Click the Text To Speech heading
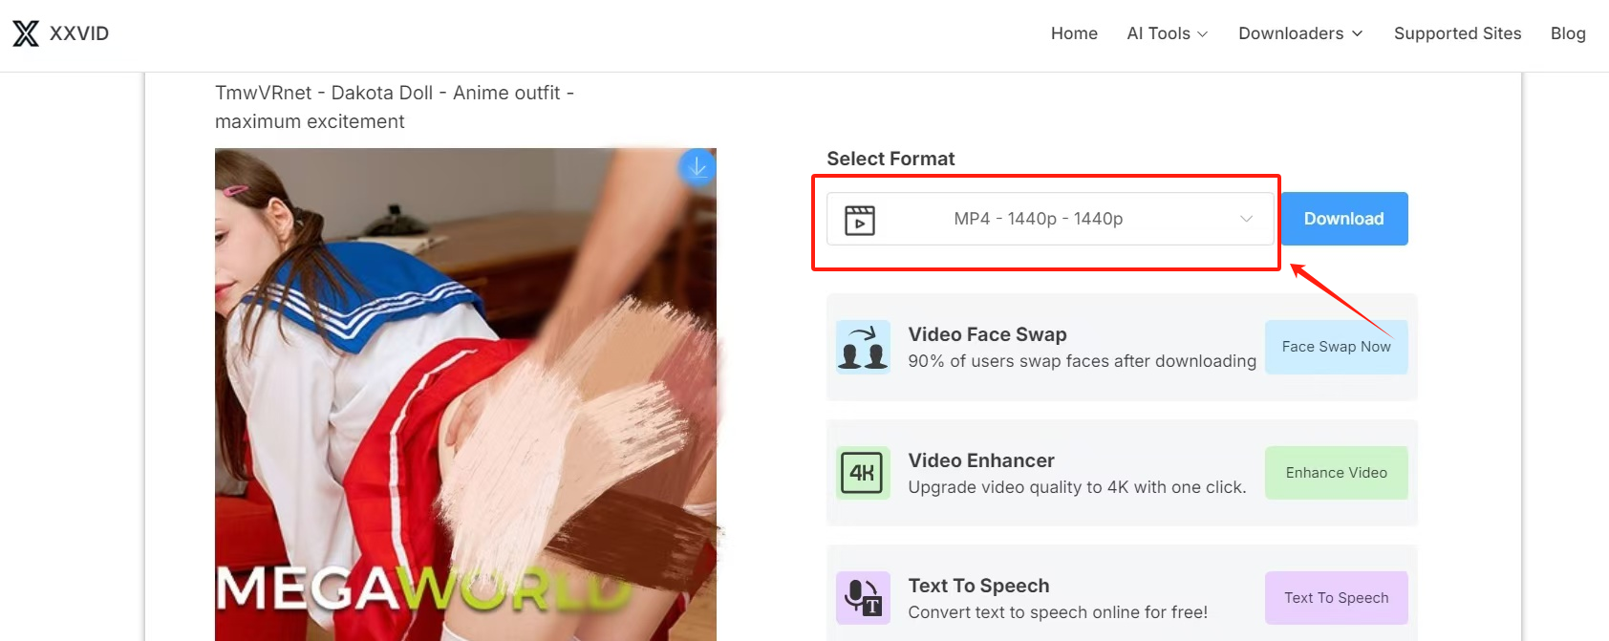 point(978,586)
